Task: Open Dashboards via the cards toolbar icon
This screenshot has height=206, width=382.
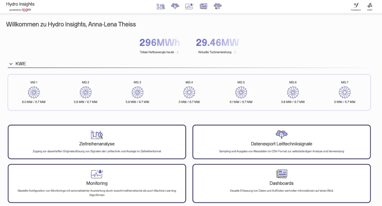Action: pos(203,6)
